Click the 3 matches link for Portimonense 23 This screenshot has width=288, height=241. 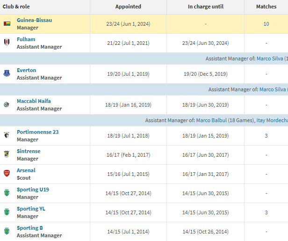pyautogui.click(x=266, y=136)
